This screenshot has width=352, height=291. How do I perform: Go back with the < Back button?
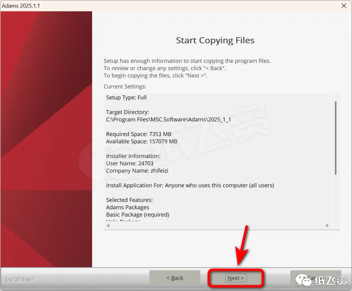click(175, 278)
